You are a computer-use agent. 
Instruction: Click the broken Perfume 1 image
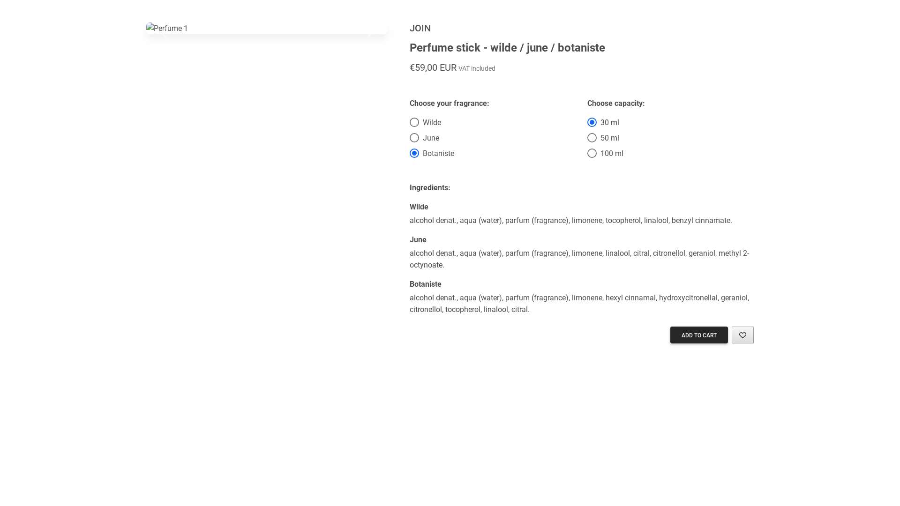click(167, 28)
